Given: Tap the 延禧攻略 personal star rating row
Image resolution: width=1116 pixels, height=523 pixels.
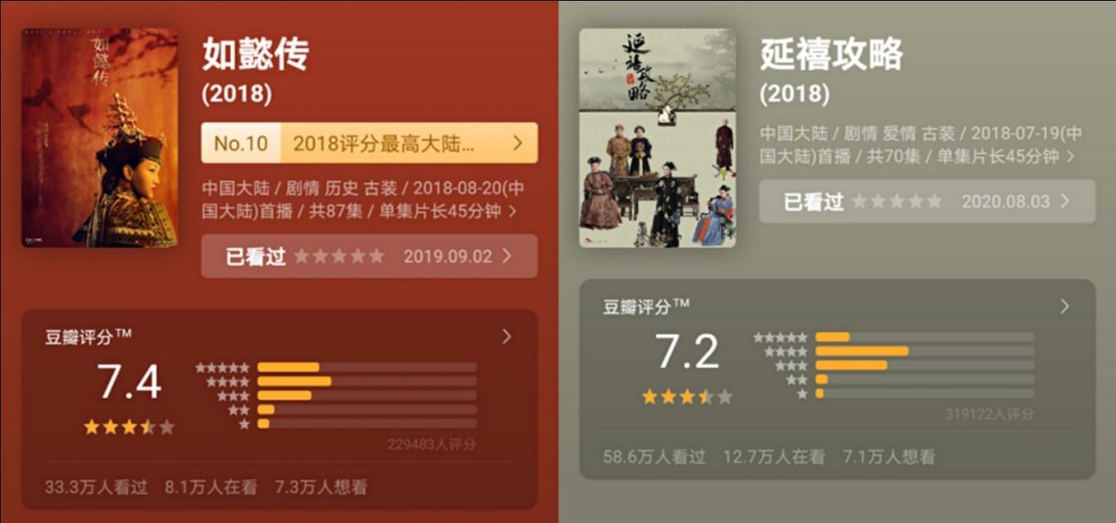Looking at the screenshot, I should click(x=898, y=201).
